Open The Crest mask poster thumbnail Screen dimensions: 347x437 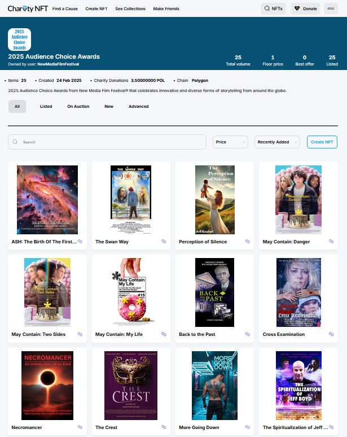(131, 386)
